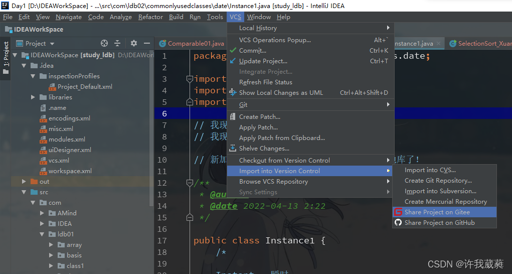Screen dimensions: 512x274
Task: Select vcs.xml in project tree
Action: pyautogui.click(x=59, y=161)
